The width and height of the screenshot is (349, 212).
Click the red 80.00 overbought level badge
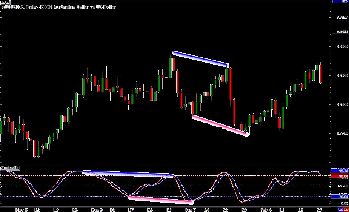tap(340, 176)
